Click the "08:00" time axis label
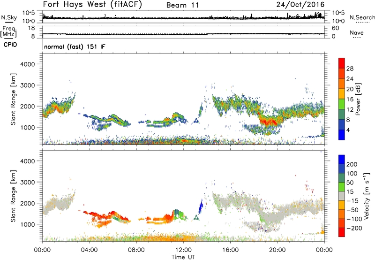Screen dimensions: 375x260 coord(136,250)
